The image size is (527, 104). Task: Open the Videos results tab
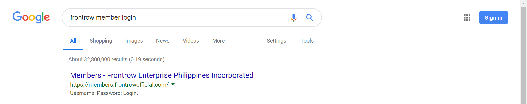tap(191, 41)
